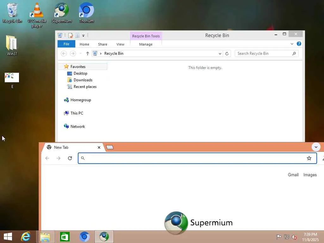This screenshot has width=324, height=243.
Task: Open the taskbar clock and date
Action: click(x=310, y=237)
